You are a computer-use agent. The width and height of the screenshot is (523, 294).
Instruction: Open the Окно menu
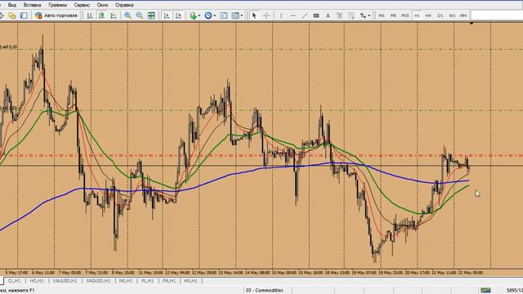click(102, 5)
